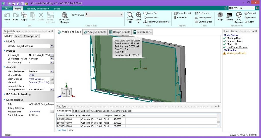
Task: Expand the IBC Seismic Loading section
Action: pos(5,94)
